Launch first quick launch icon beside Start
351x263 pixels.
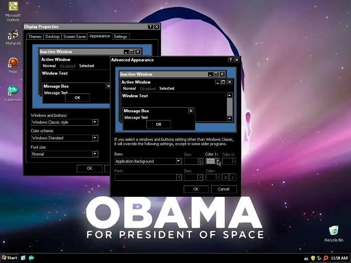pos(23,258)
